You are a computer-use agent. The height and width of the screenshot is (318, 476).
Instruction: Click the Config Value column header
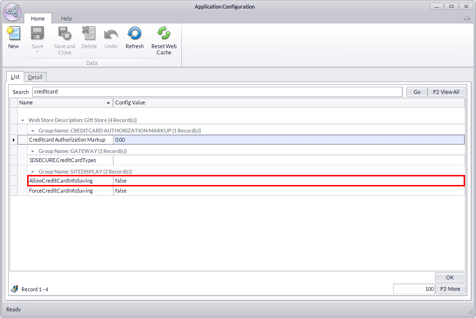click(289, 103)
